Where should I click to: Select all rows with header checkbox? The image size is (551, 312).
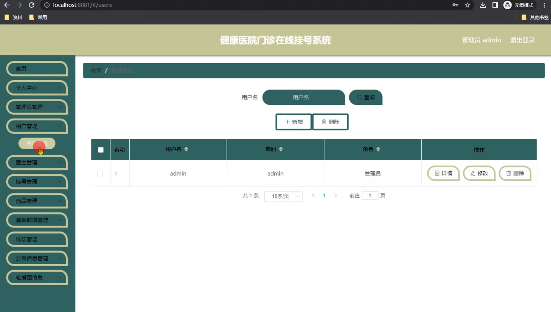101,150
